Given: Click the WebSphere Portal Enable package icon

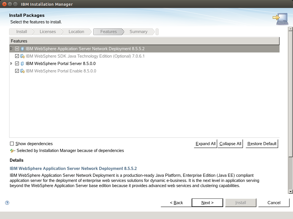Looking at the screenshot, I should click(x=22, y=71).
